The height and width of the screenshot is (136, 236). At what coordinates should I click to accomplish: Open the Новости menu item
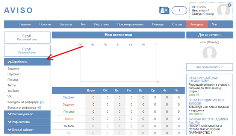coord(45,24)
